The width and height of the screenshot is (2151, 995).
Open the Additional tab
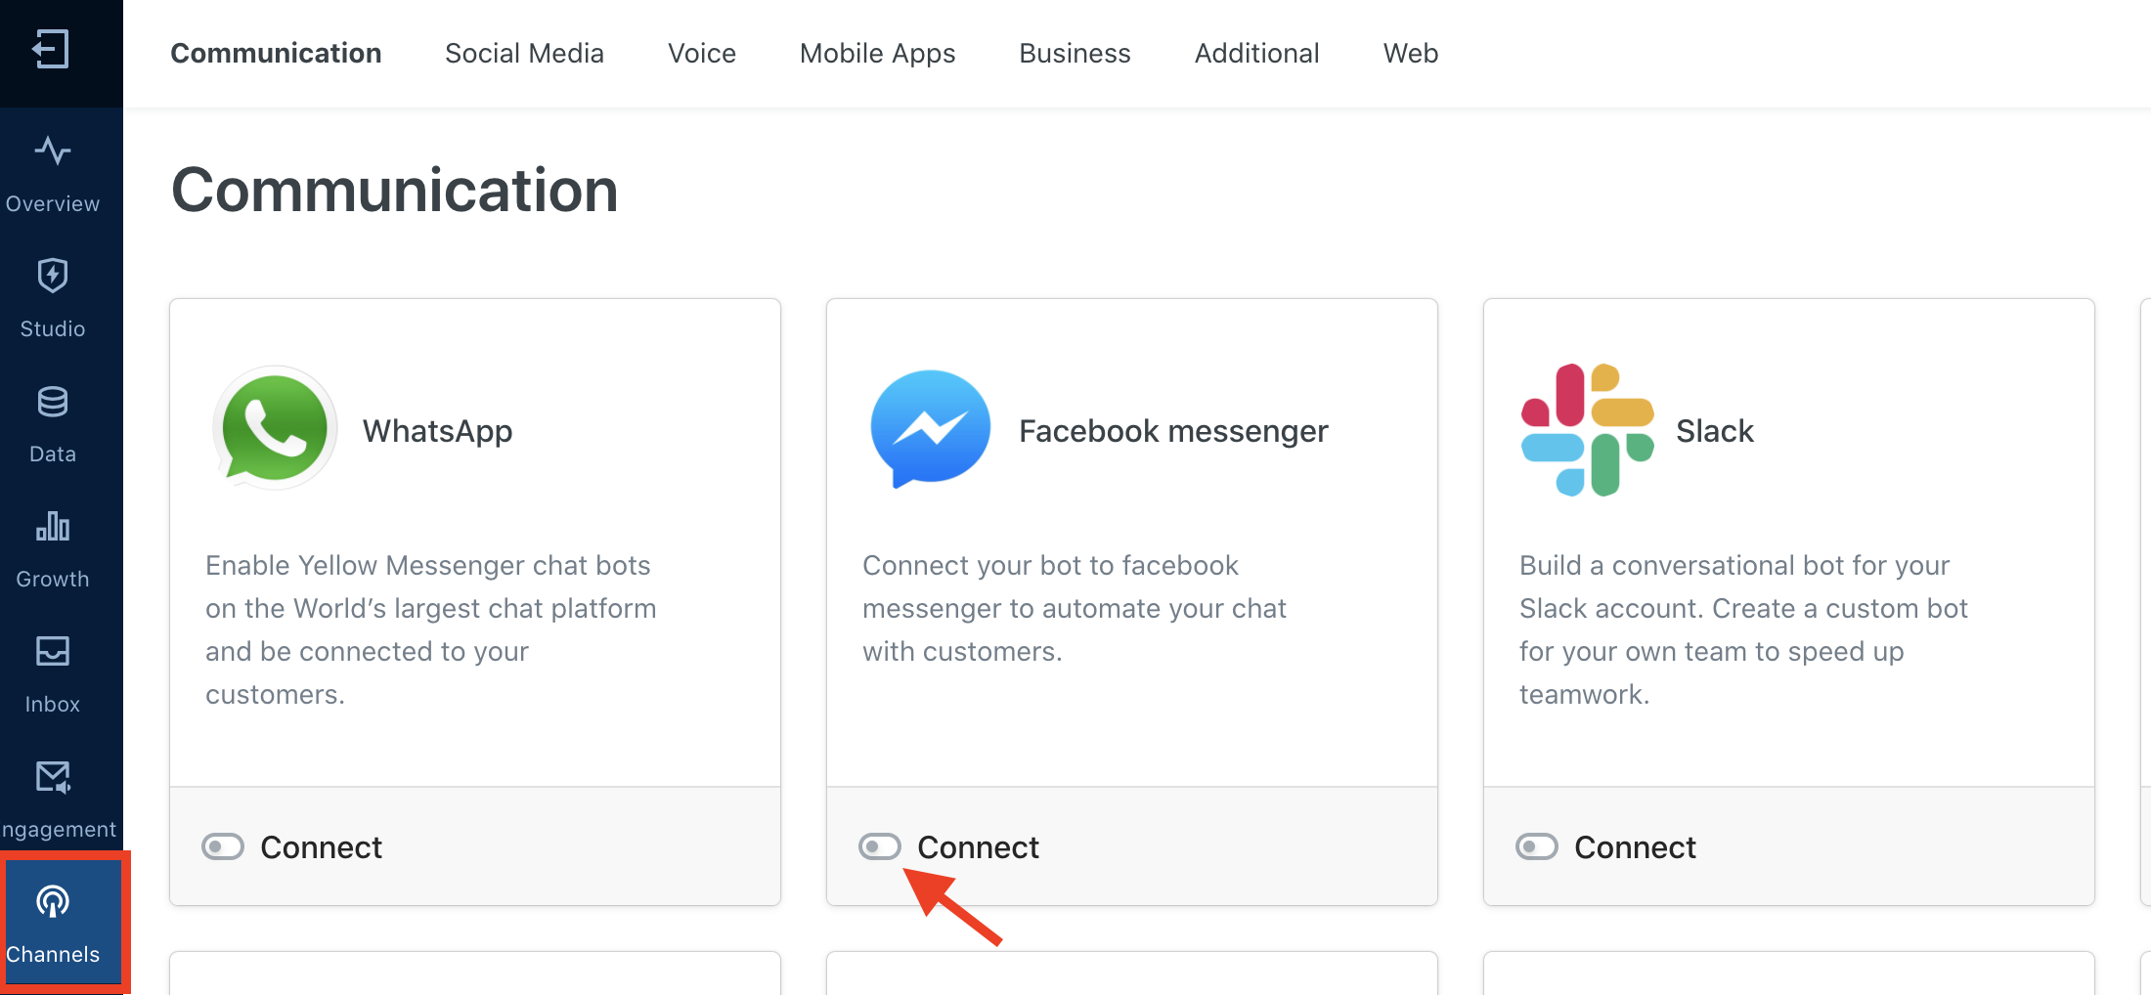[1257, 53]
